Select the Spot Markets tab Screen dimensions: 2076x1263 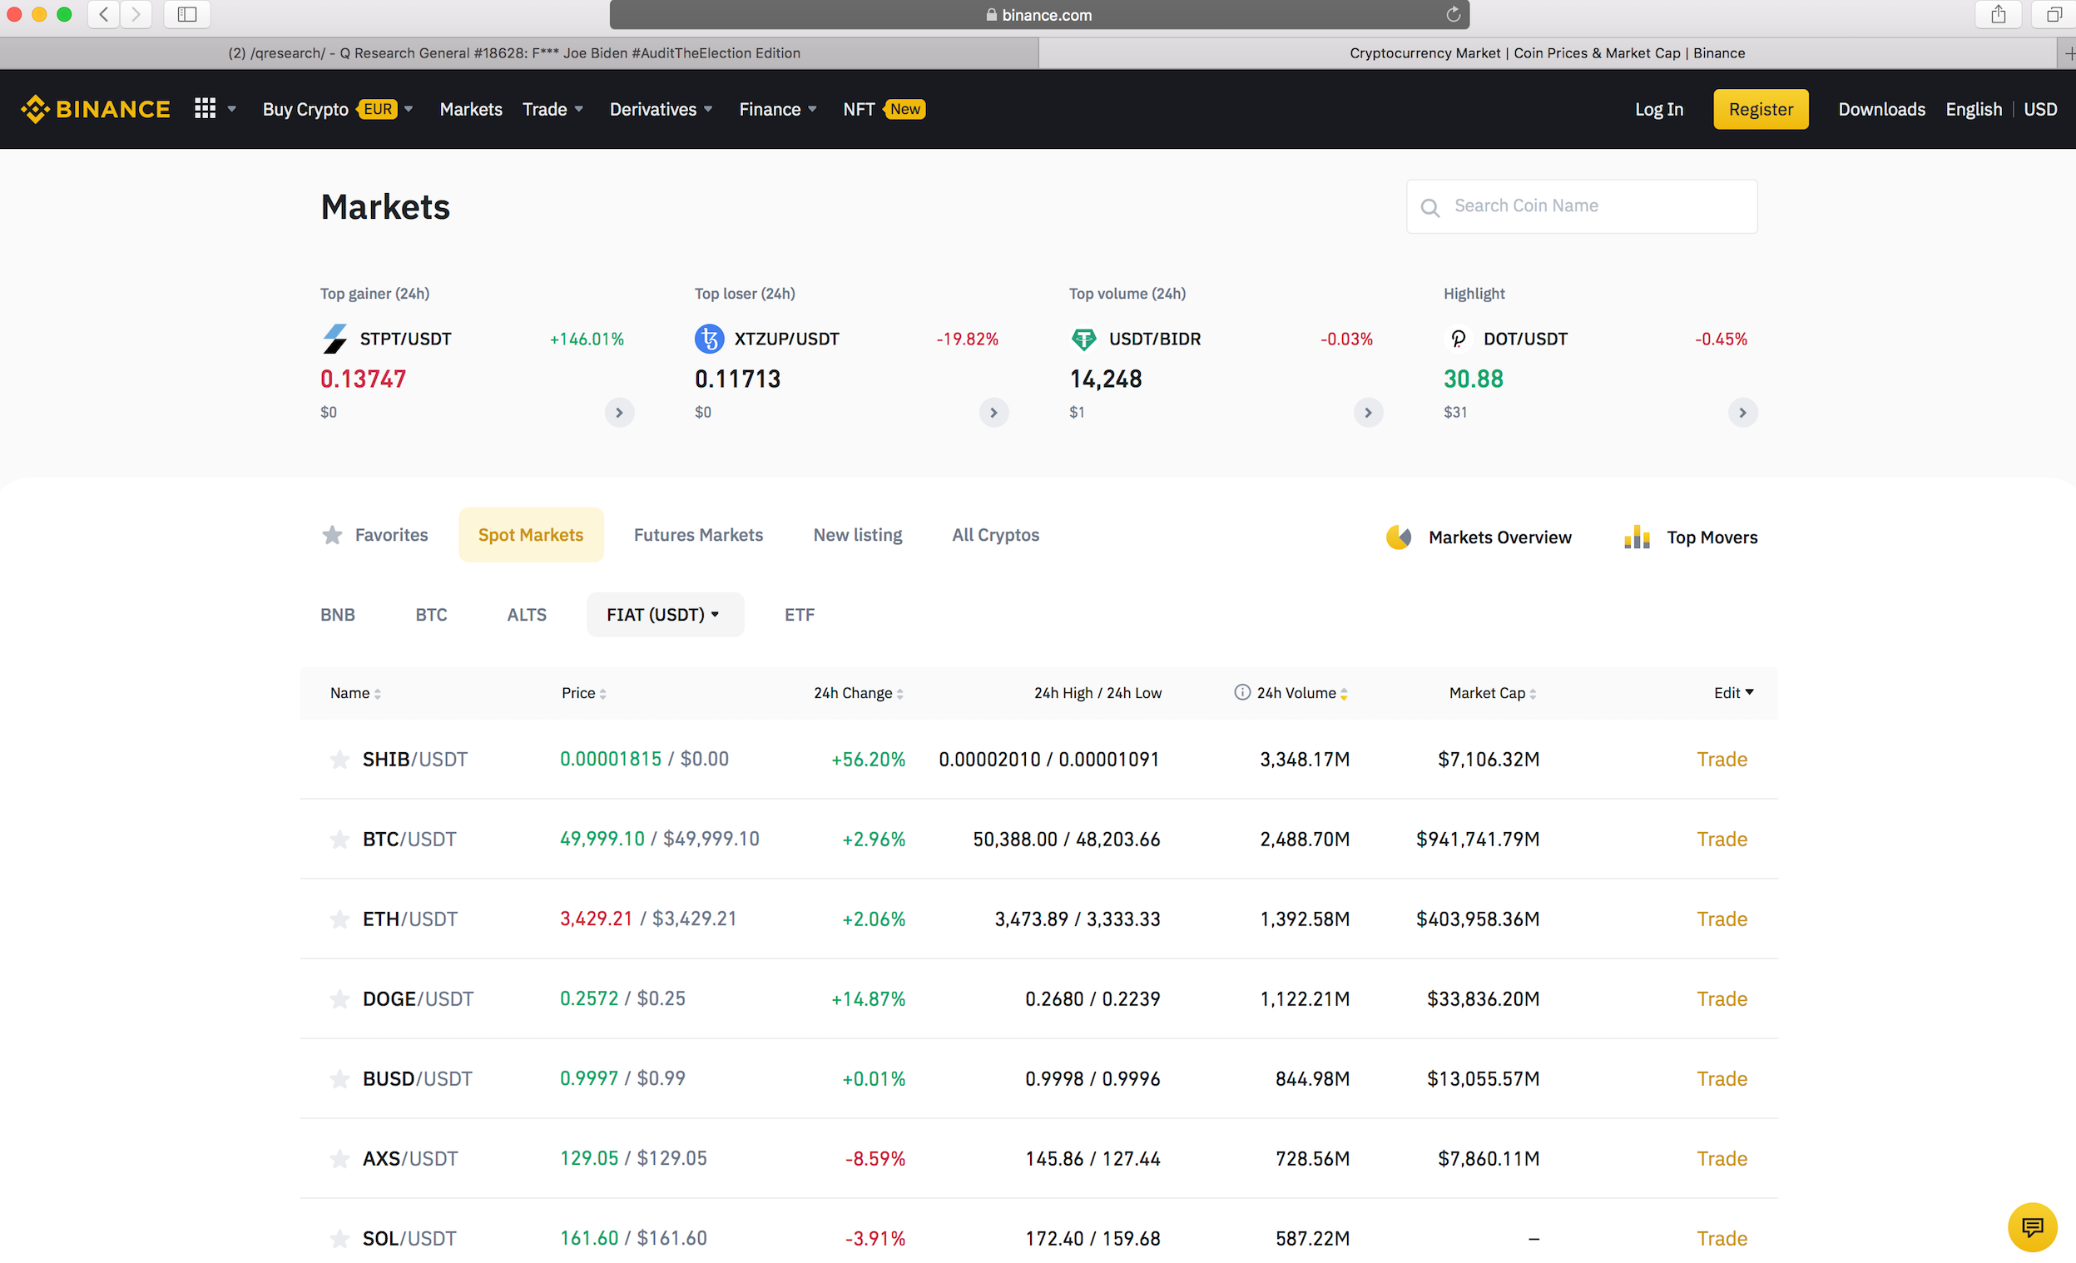[531, 535]
